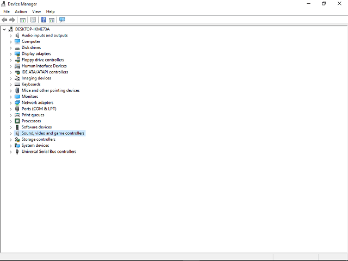Scan for hardware changes monitor icon
This screenshot has height=261, width=348.
pos(62,20)
